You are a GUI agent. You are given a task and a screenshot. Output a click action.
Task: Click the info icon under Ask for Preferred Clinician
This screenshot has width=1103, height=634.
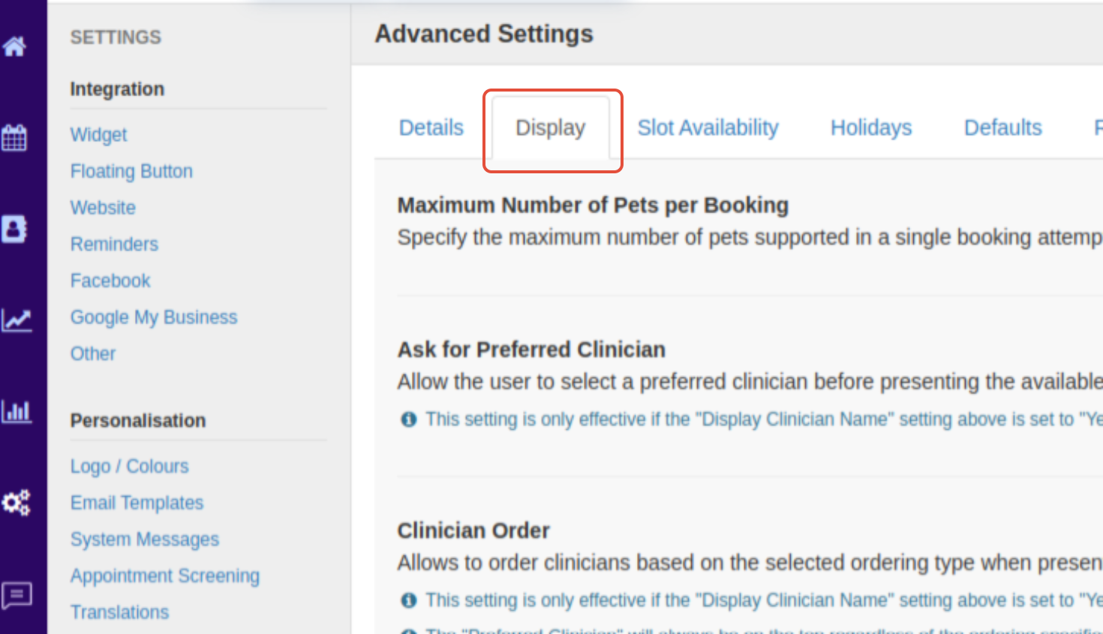pos(408,419)
